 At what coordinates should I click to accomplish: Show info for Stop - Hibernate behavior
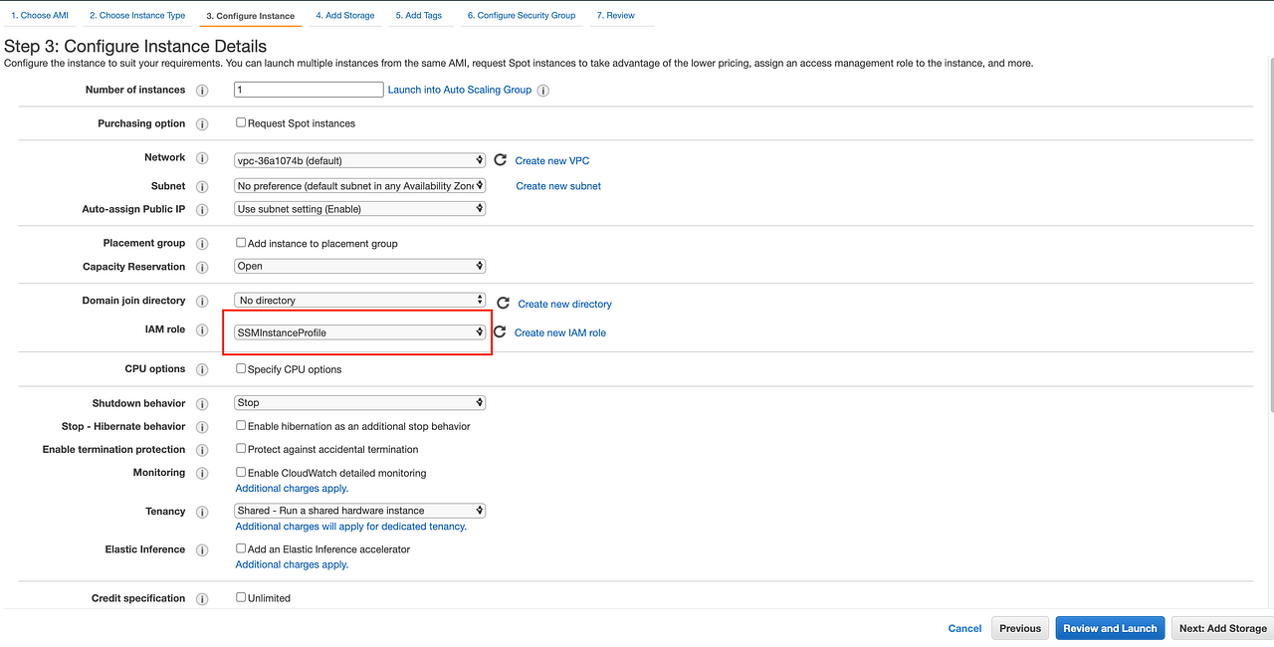[202, 427]
